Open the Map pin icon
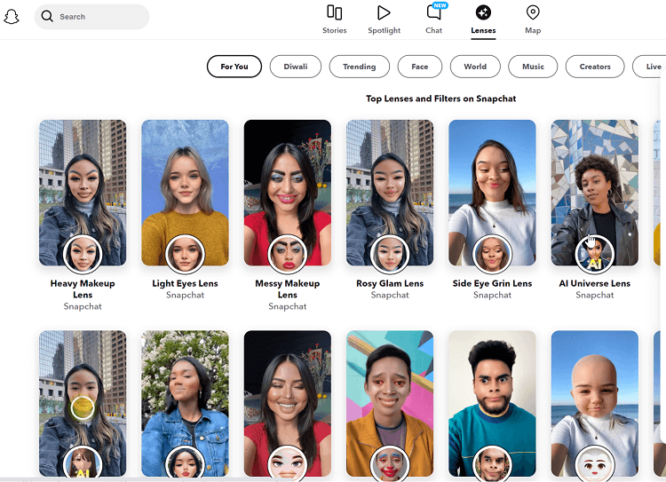 [x=533, y=12]
